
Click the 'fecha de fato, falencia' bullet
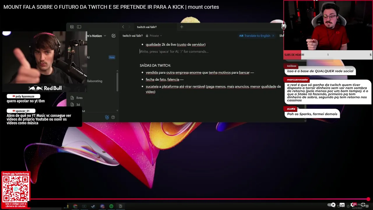click(164, 79)
